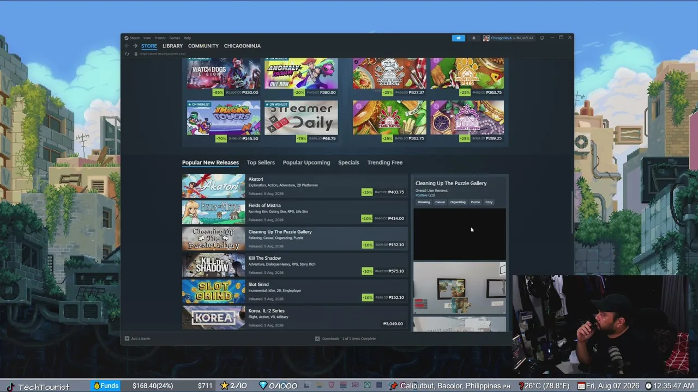
Task: Switch to the Top Sellers tab
Action: pos(261,162)
